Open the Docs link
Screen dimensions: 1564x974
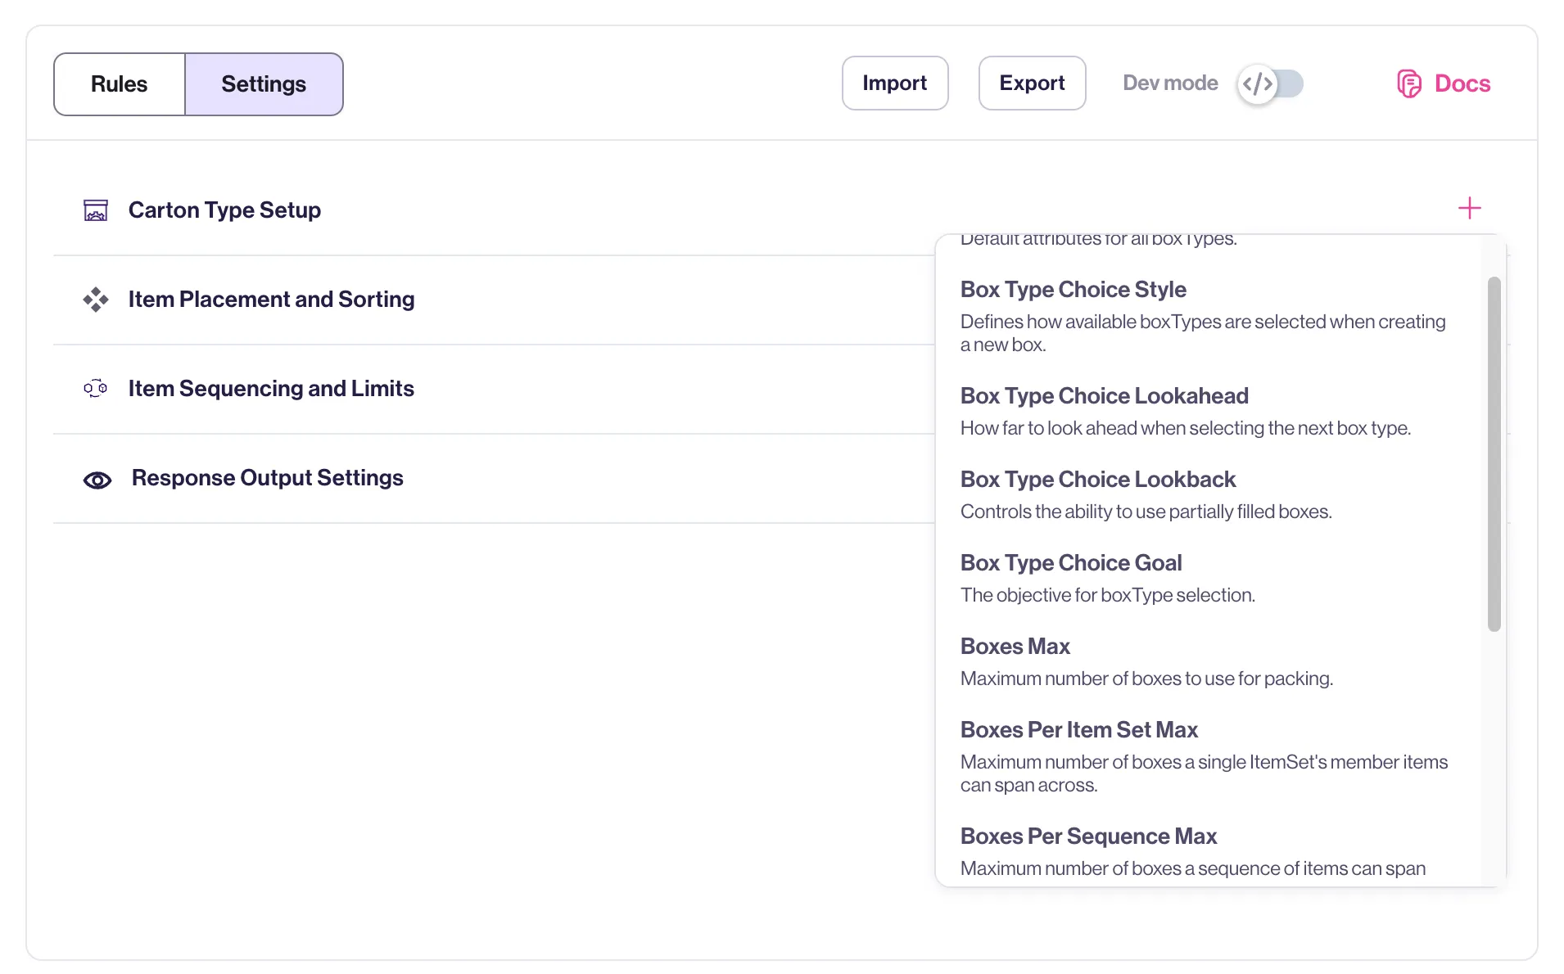(x=1444, y=83)
